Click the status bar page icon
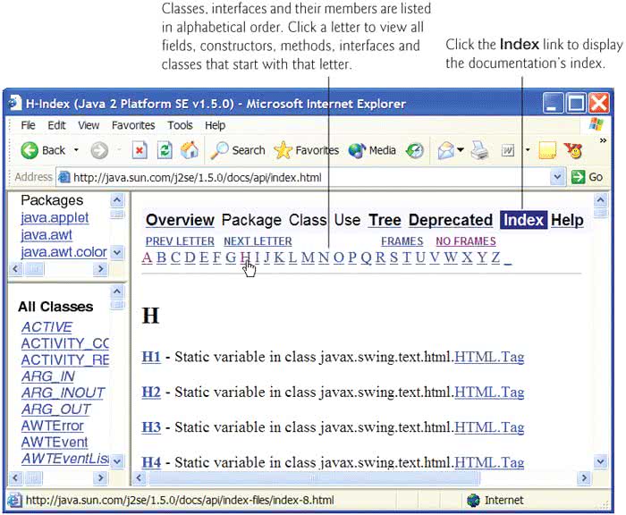This screenshot has height=515, width=626. (15, 500)
